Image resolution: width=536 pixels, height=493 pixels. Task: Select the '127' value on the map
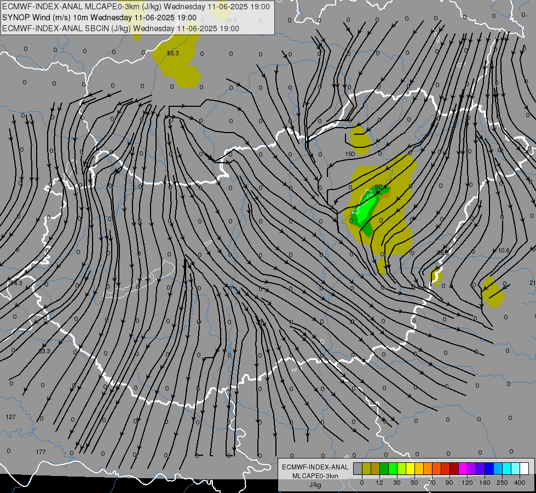(x=10, y=417)
